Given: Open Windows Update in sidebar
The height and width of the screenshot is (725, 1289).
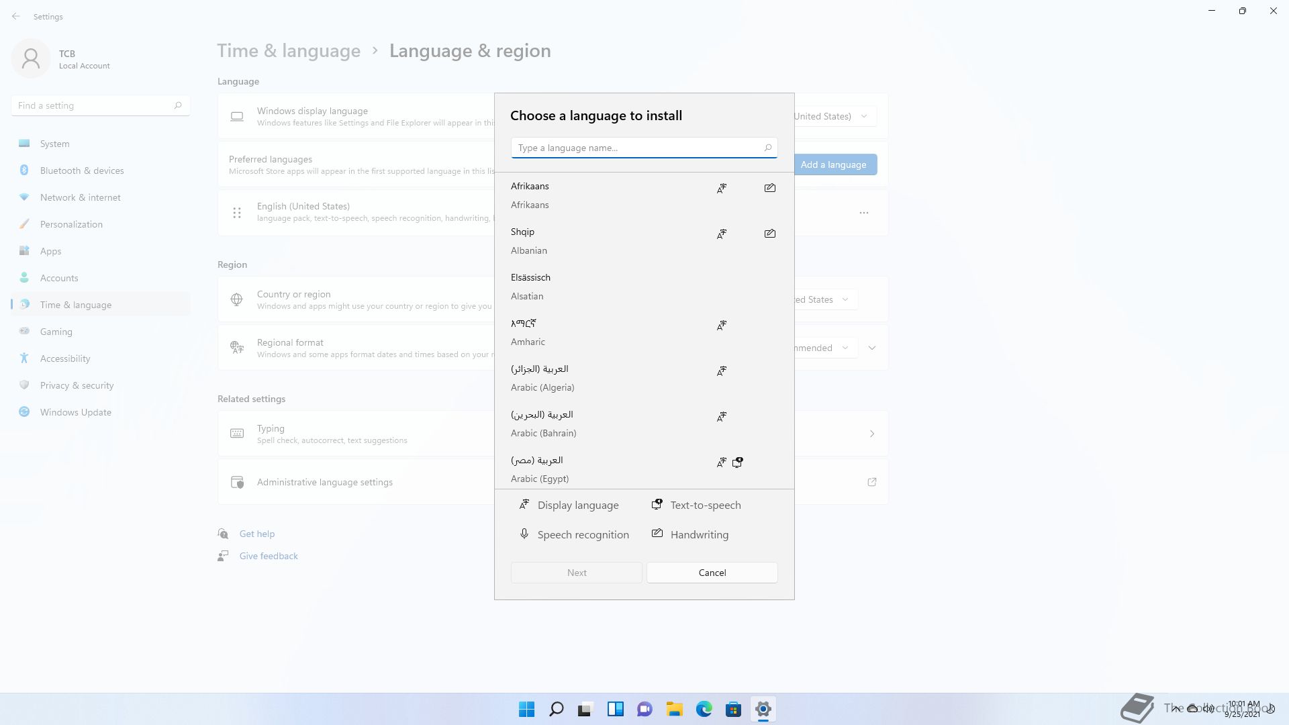Looking at the screenshot, I should pyautogui.click(x=101, y=412).
